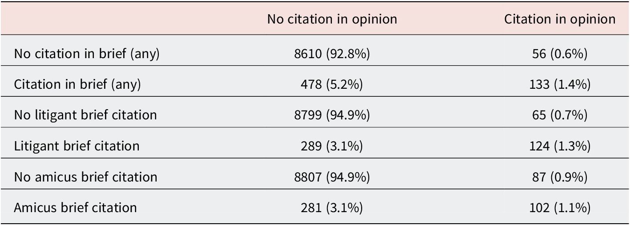Click the 'Citation in opinion' column header
The width and height of the screenshot is (630, 225).
coord(560,19)
